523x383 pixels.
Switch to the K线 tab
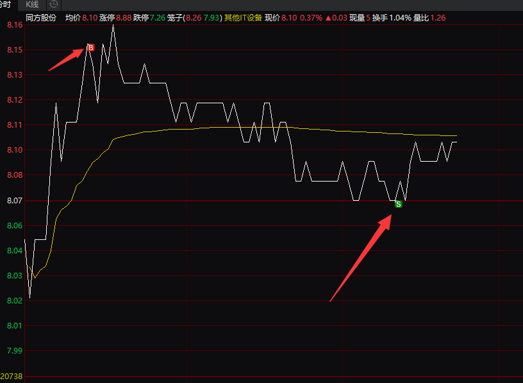click(32, 4)
